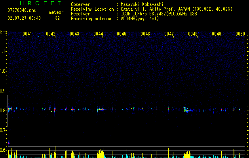The width and height of the screenshot is (249, 158).
Task: Select the file name 07270040.png
Action: pyautogui.click(x=22, y=11)
